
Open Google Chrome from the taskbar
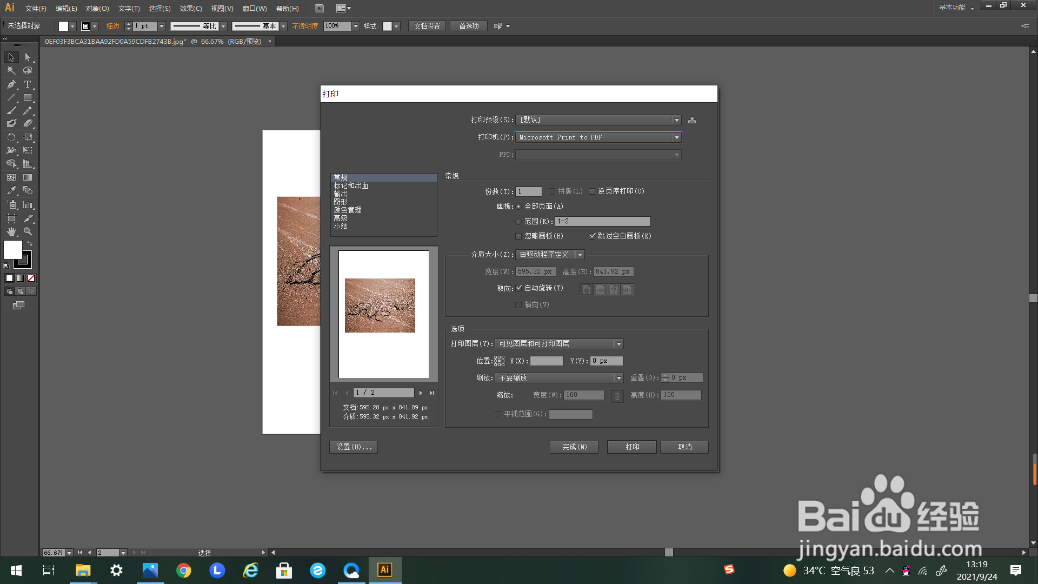click(184, 570)
